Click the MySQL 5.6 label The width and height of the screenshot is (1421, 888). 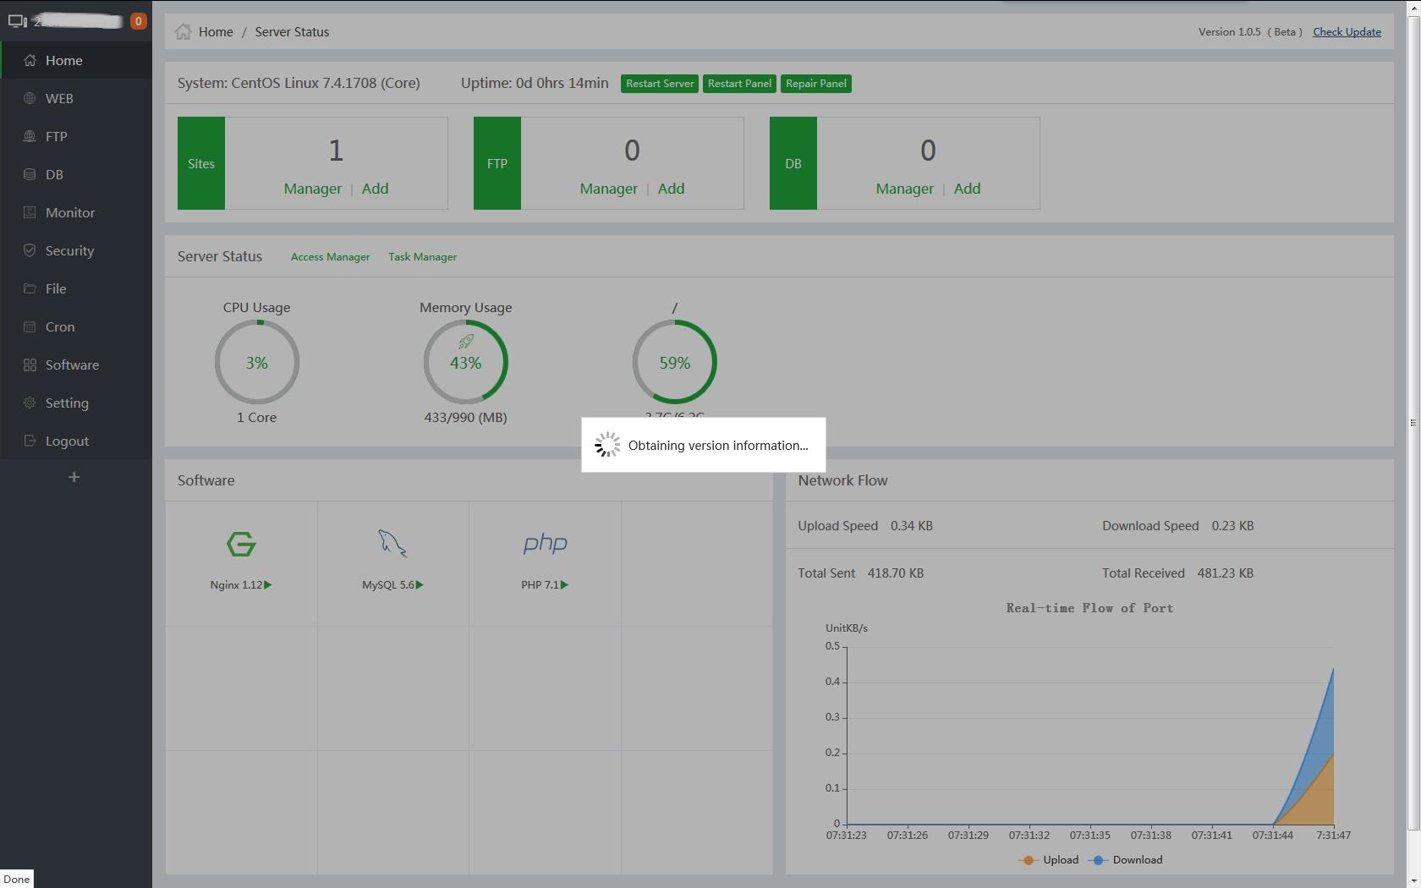[388, 585]
